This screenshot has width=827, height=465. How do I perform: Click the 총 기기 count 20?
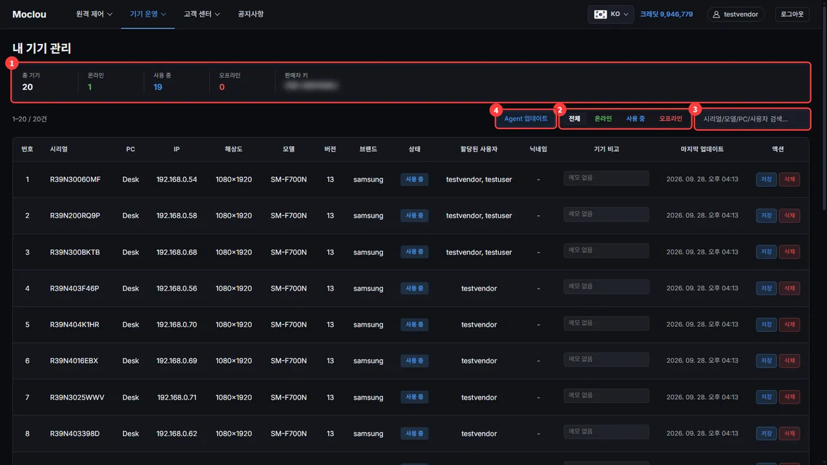(28, 87)
